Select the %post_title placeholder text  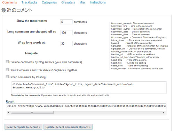click(116, 60)
